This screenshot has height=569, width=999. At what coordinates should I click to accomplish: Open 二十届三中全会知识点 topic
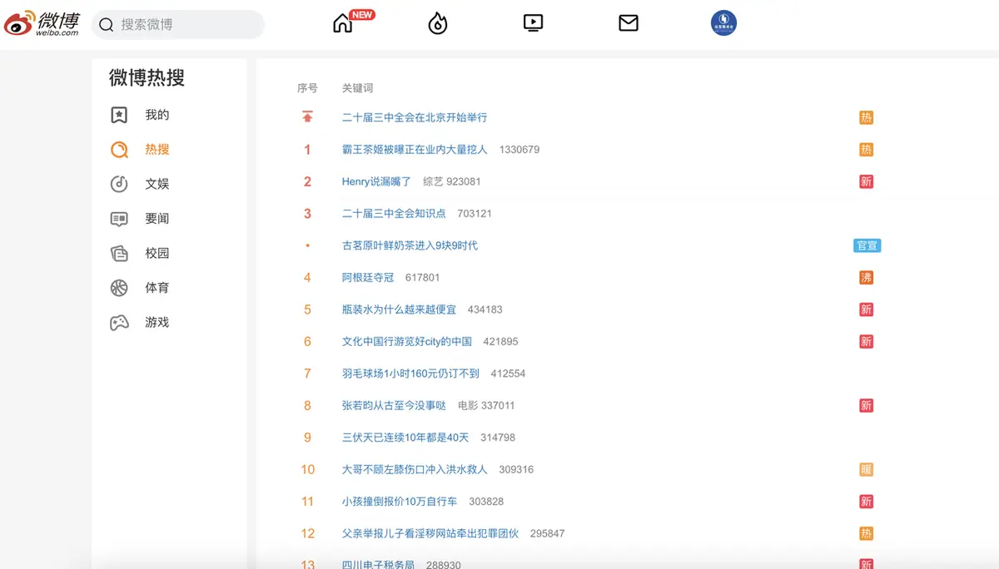(394, 214)
